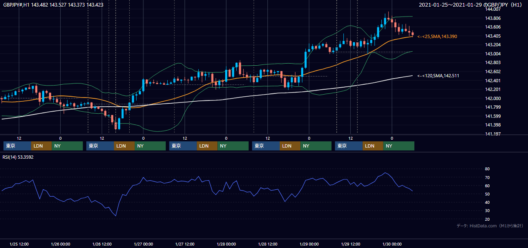The width and height of the screenshot is (528, 248).
Task: Select the rightmost NY session box
Action: [x=399, y=146]
